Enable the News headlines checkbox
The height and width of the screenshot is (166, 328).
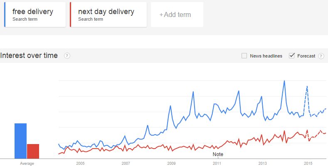pyautogui.click(x=244, y=56)
